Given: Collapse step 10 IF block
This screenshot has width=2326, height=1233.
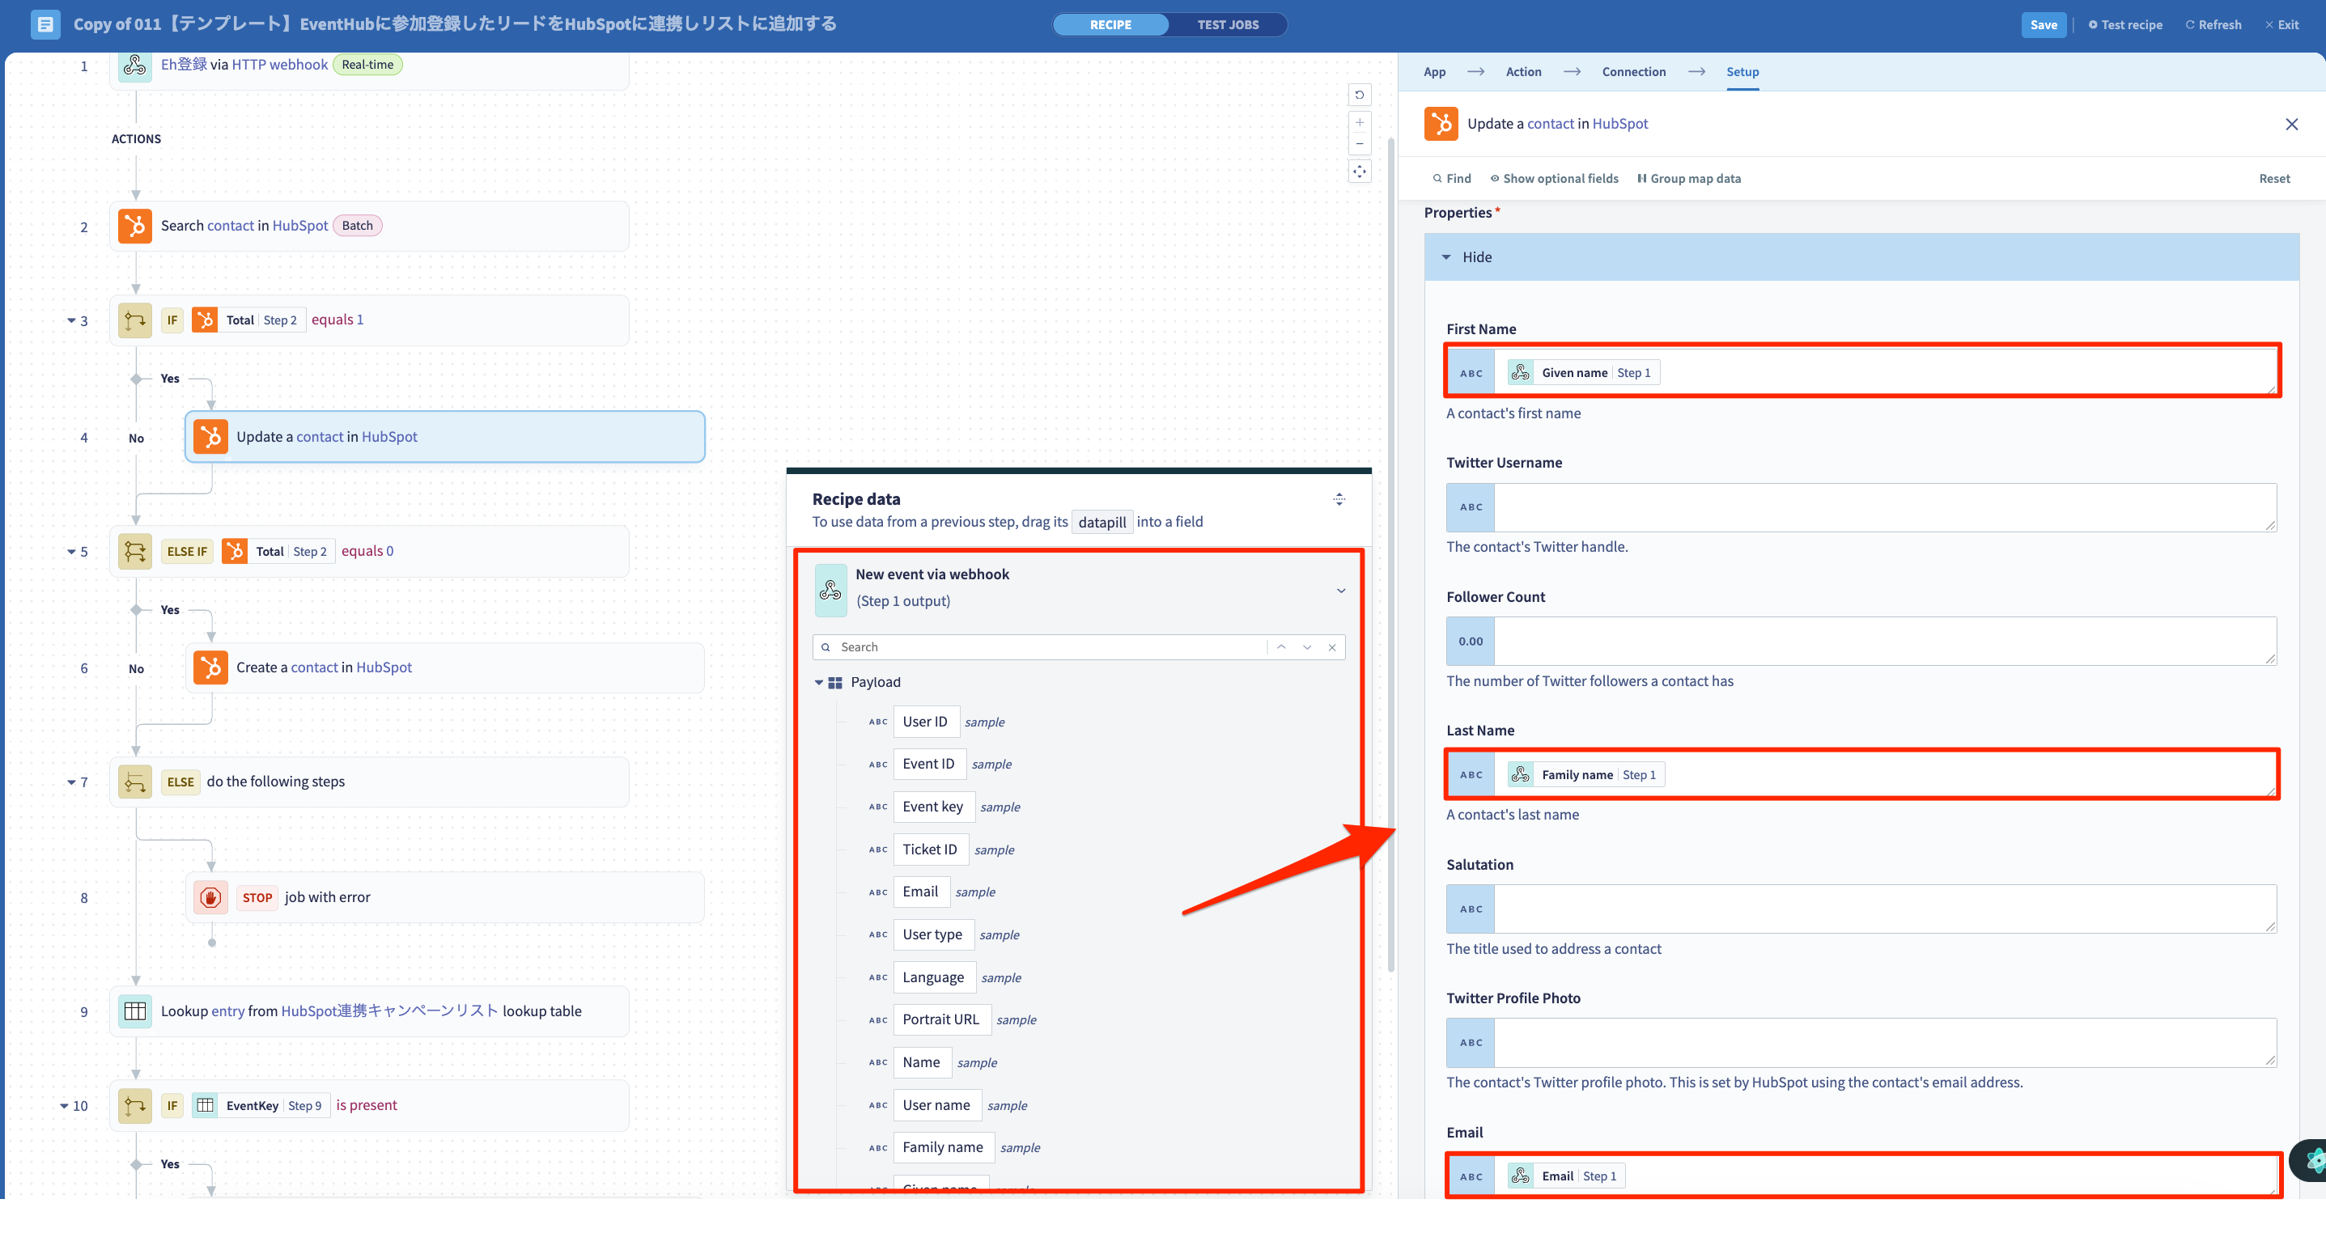Looking at the screenshot, I should pos(64,1106).
